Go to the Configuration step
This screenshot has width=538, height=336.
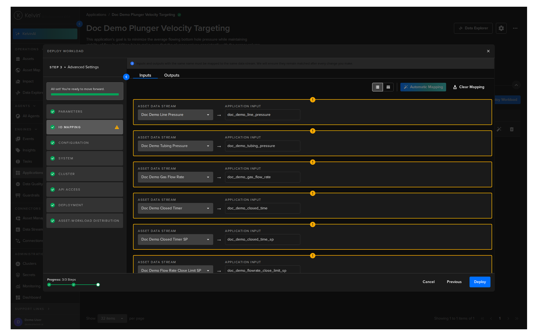point(85,143)
